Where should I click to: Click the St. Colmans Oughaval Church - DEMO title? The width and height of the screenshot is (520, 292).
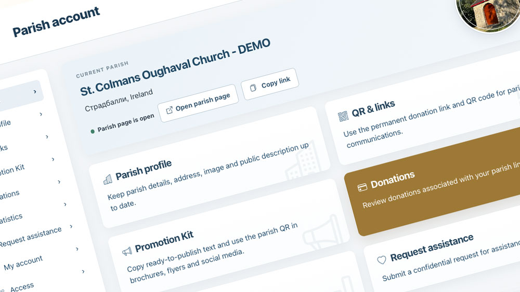pyautogui.click(x=175, y=67)
